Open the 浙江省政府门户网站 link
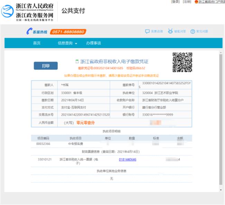Screen dimensions: 225x205 click(x=211, y=2)
